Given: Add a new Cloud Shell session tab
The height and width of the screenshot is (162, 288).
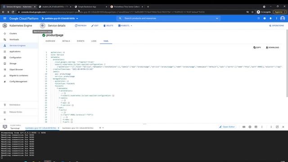Looking at the screenshot, I should click(100, 128).
